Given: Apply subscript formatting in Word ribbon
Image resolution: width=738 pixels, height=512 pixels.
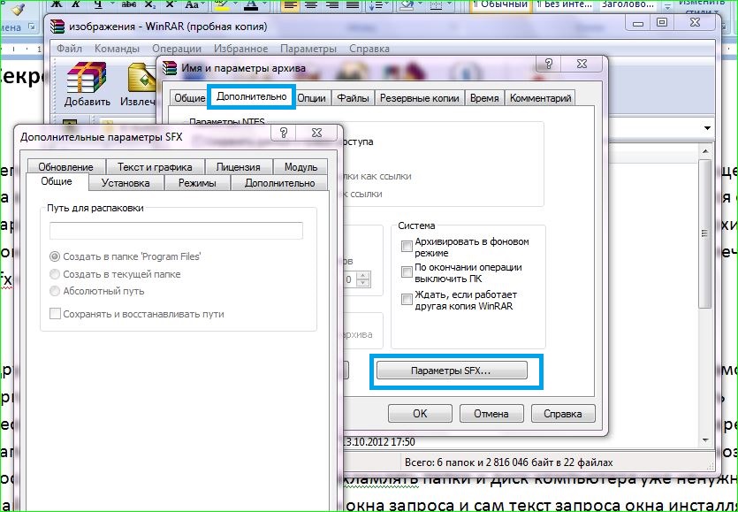Looking at the screenshot, I should (149, 4).
